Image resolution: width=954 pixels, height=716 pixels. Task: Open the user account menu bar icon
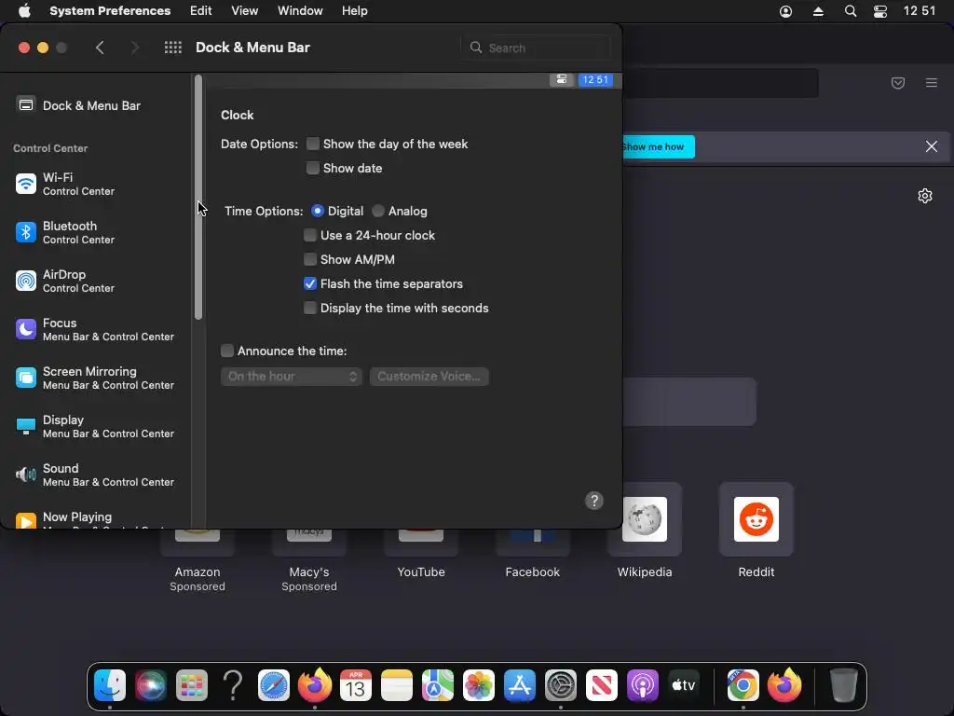point(785,11)
